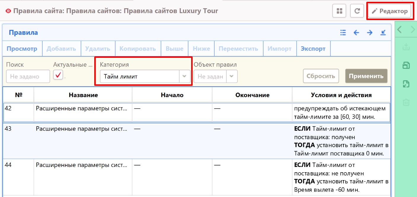Image resolution: width=417 pixels, height=197 pixels.
Task: Click the collapse arrow icon in Правила header
Action: click(383, 32)
